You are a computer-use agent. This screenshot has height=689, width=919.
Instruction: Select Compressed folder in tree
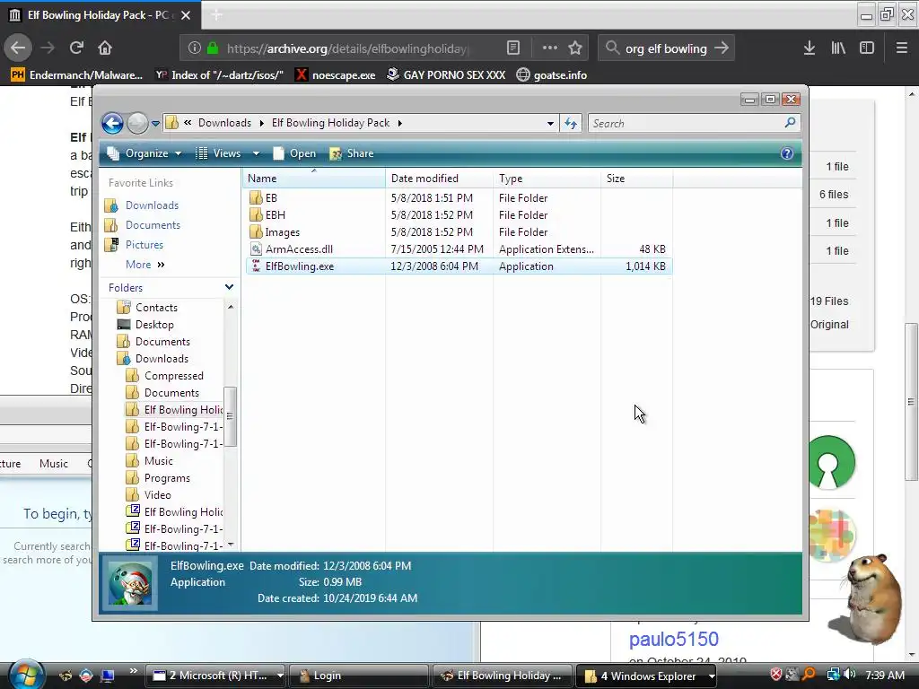pyautogui.click(x=173, y=376)
